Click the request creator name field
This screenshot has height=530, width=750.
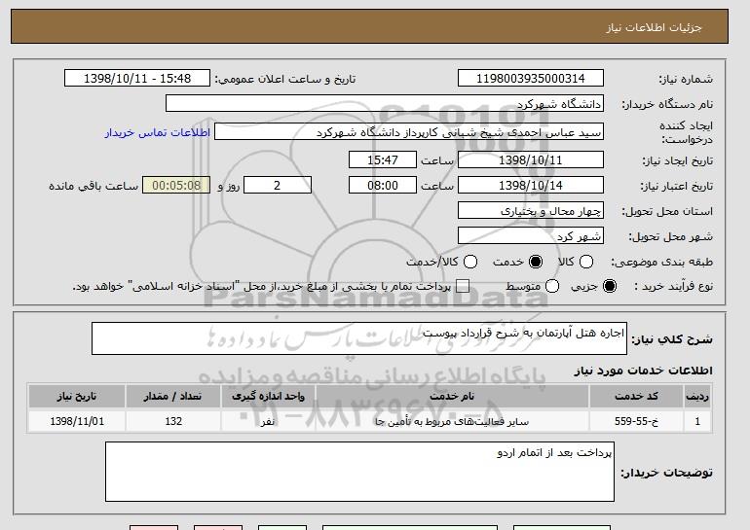click(409, 132)
